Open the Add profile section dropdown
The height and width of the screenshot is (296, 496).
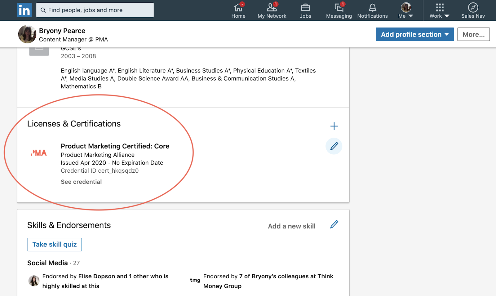[415, 34]
